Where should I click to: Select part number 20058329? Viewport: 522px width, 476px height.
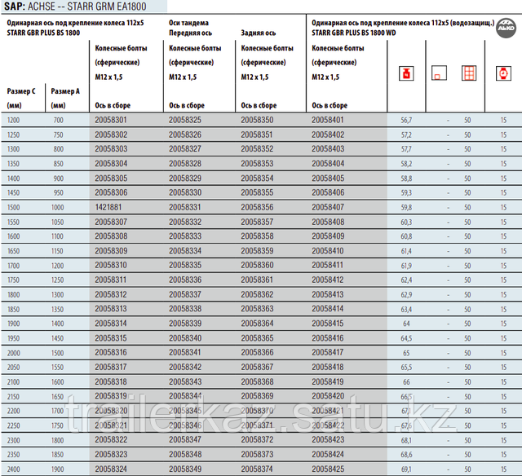pos(185,178)
